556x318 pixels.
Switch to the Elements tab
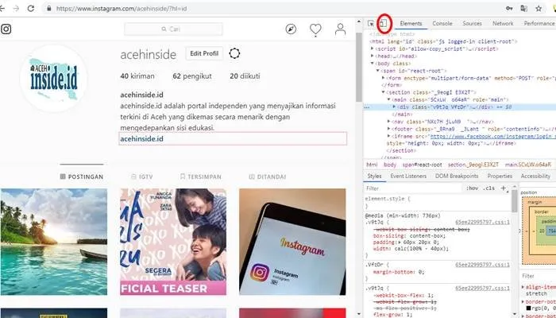(x=411, y=23)
